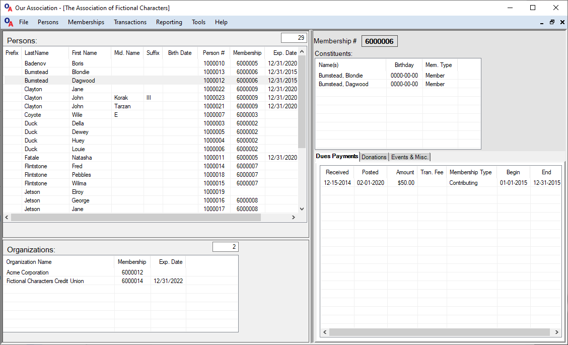Click the Membership Type column header

471,172
